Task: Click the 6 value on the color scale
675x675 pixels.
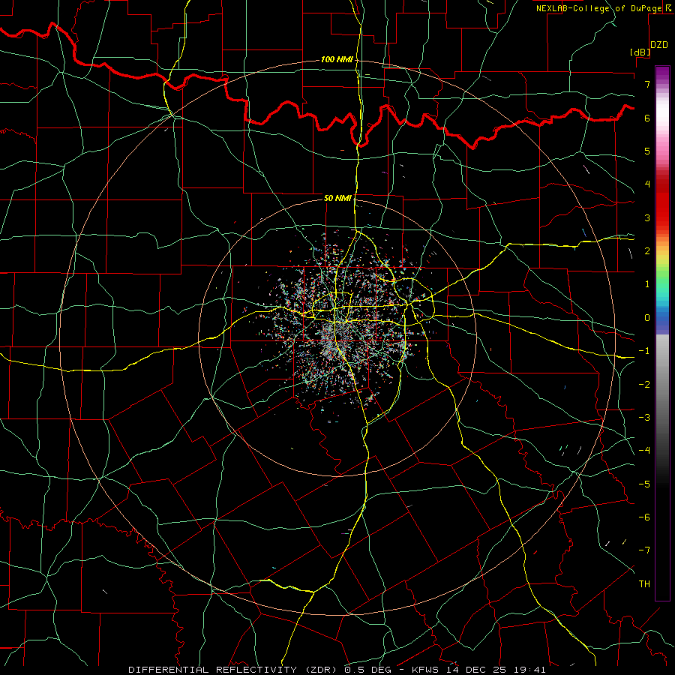Action: pyautogui.click(x=647, y=118)
